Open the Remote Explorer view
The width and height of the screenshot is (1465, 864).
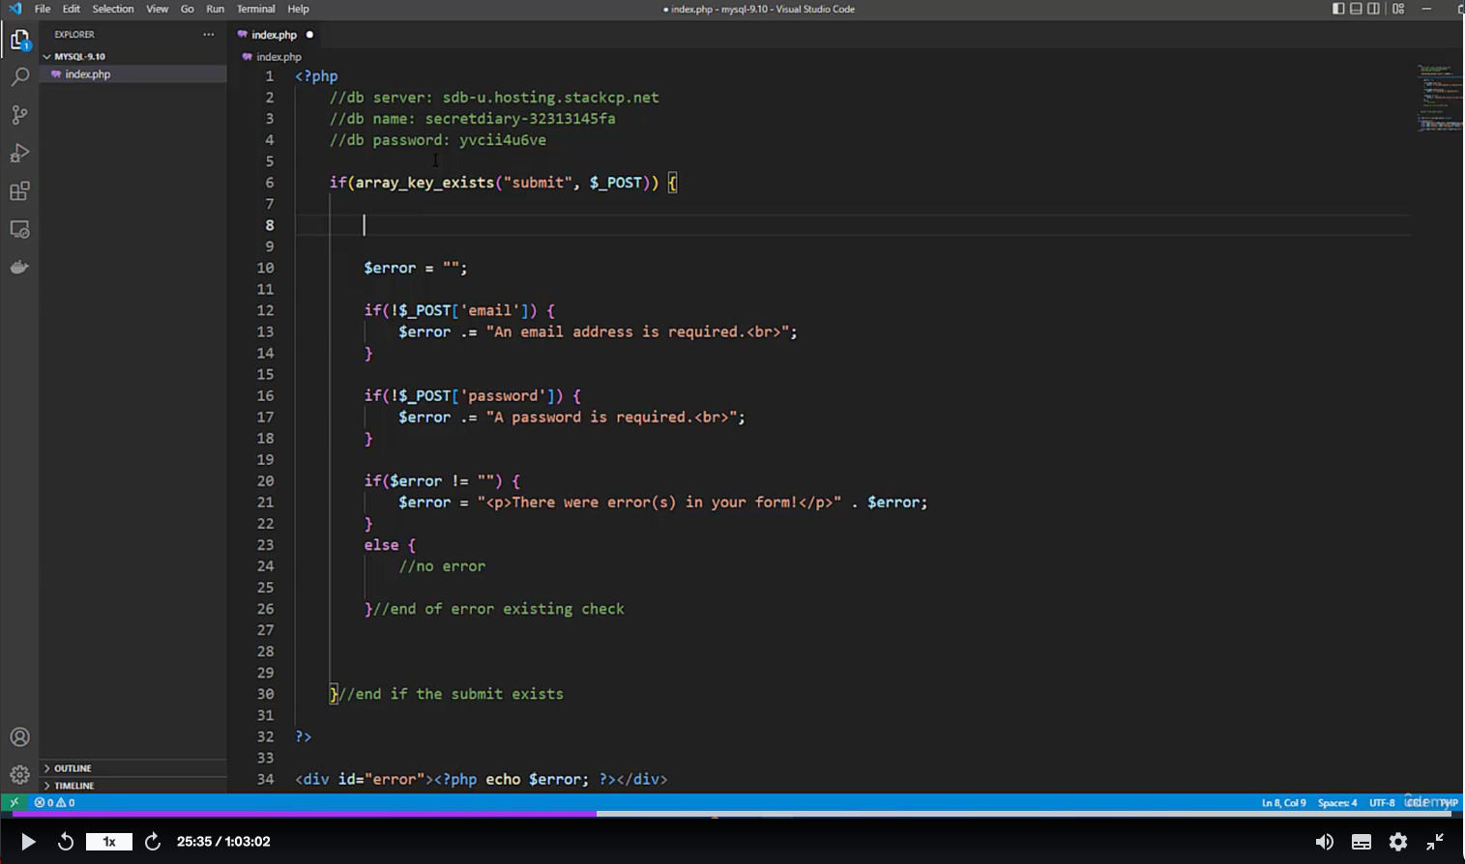(x=19, y=229)
